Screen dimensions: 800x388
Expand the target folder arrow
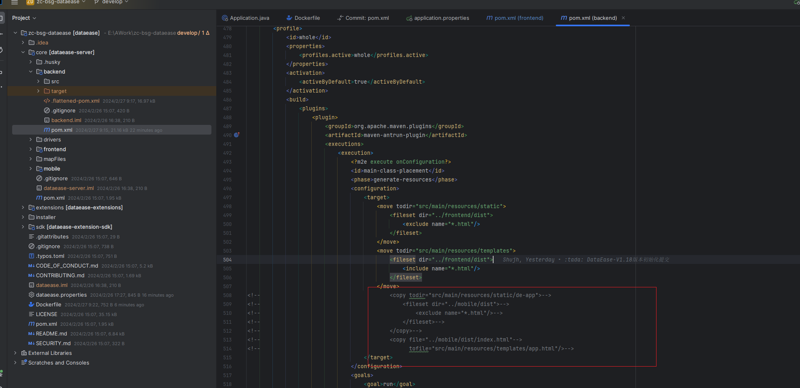click(x=38, y=91)
